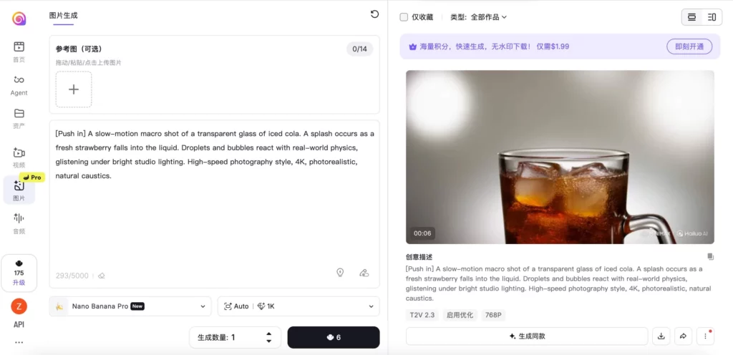Click the 即刻开通 subscribe button
The image size is (733, 355).
[x=689, y=47]
